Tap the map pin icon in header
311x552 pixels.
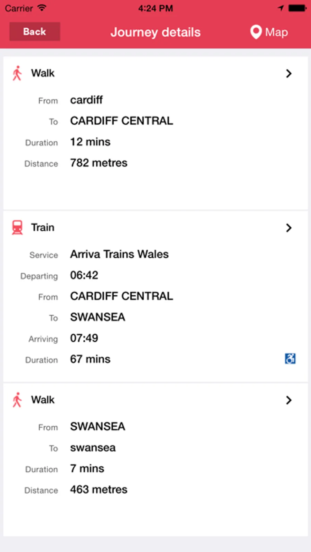256,32
